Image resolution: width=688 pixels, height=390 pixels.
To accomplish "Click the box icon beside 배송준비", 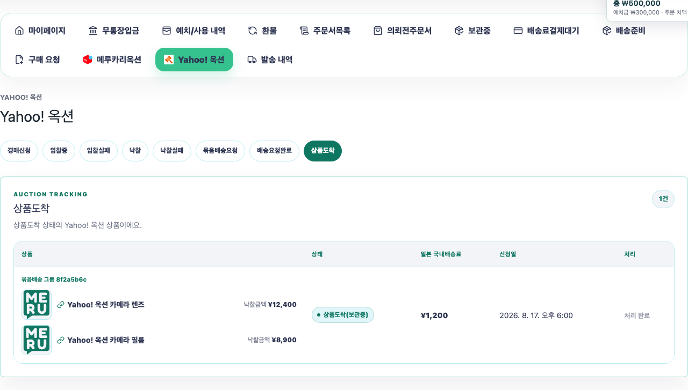I will click(x=607, y=31).
